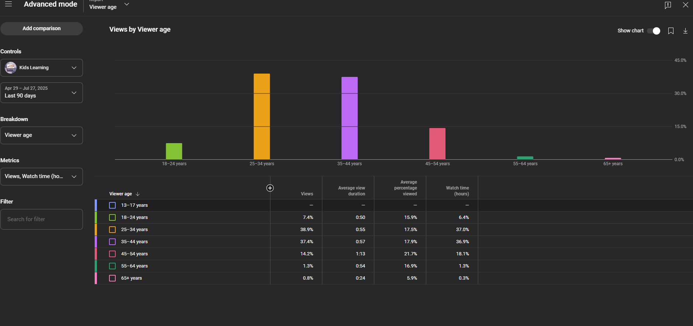Check the 65+ years row checkbox
Viewport: 693px width, 326px height.
click(112, 278)
